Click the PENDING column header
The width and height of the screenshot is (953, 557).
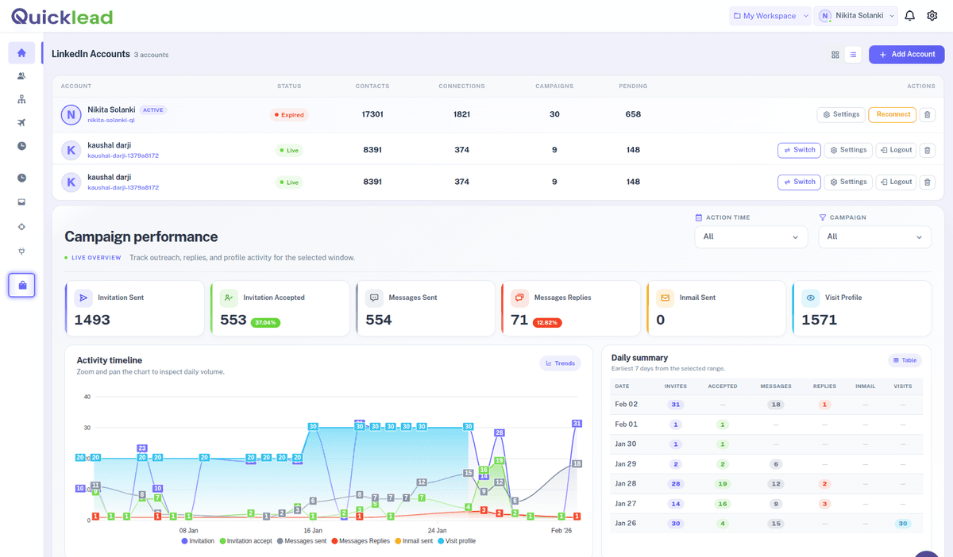pyautogui.click(x=633, y=86)
